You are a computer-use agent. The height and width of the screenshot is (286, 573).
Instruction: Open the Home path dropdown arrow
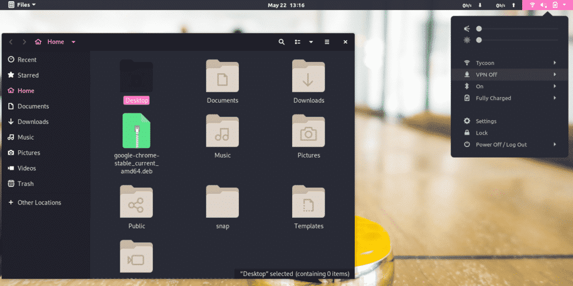pos(73,42)
